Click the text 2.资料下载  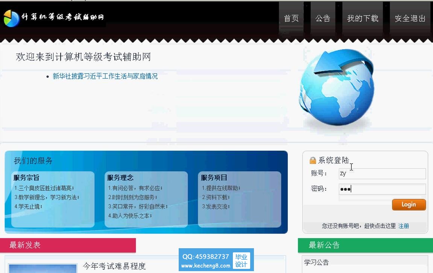(216, 198)
